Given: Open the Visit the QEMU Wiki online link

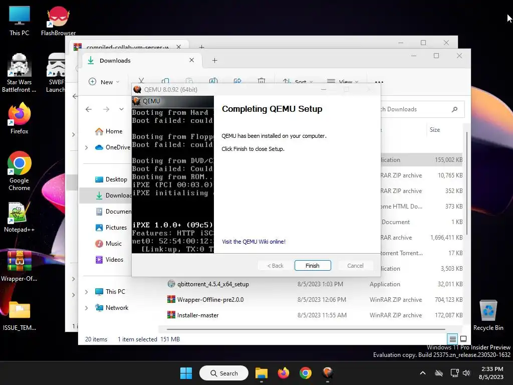Looking at the screenshot, I should coord(253,242).
